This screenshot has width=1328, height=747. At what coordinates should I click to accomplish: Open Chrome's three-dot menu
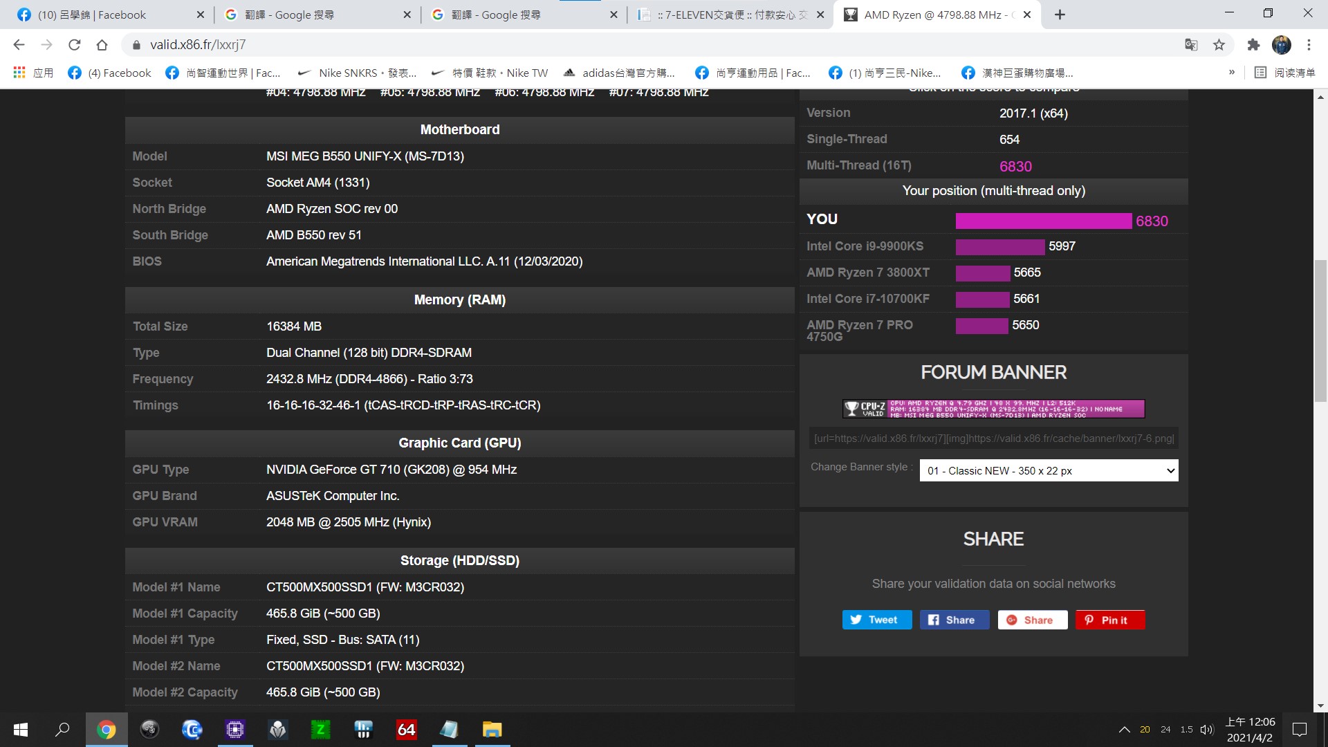point(1309,45)
